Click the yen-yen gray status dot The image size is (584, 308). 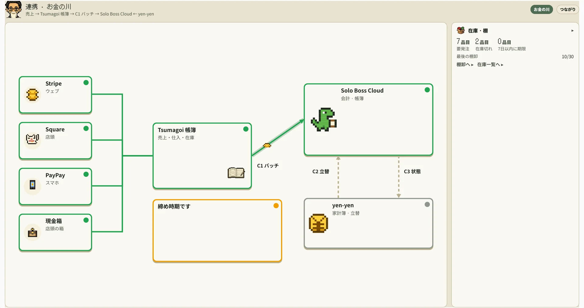coord(427,205)
